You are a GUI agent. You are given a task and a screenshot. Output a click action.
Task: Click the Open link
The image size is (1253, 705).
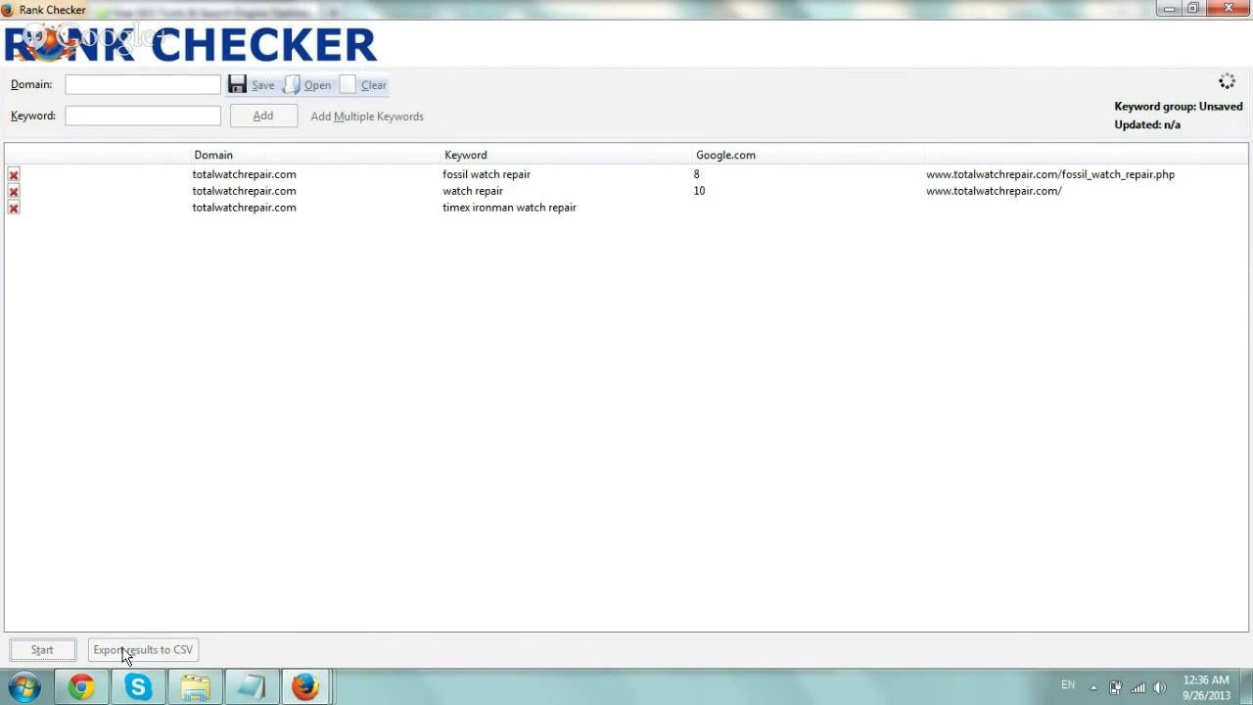317,85
